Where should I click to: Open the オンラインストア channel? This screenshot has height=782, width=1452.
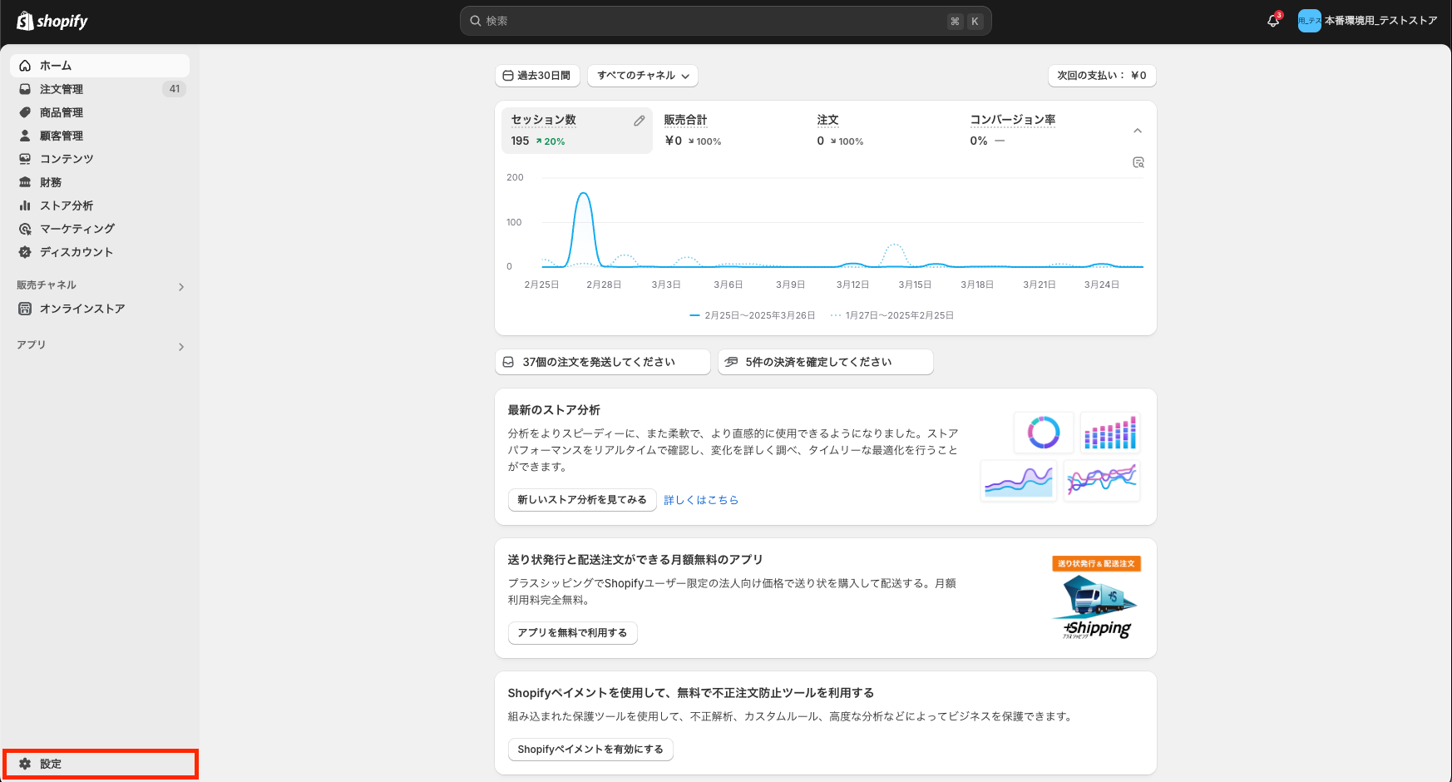pos(83,308)
